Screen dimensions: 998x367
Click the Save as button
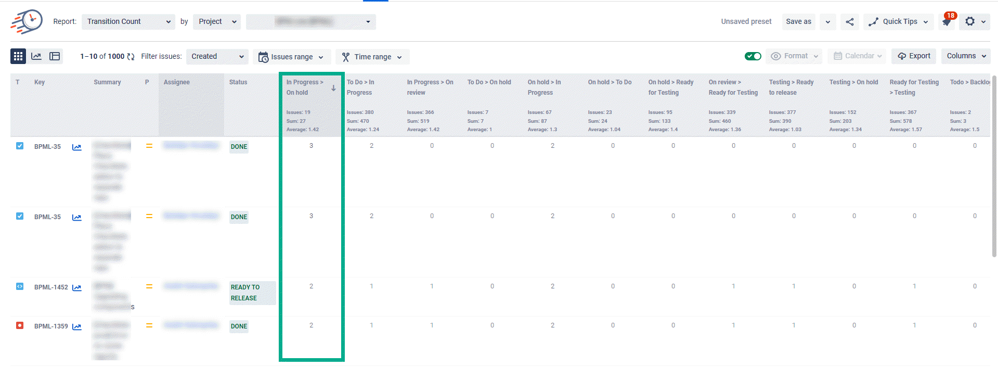pos(798,22)
